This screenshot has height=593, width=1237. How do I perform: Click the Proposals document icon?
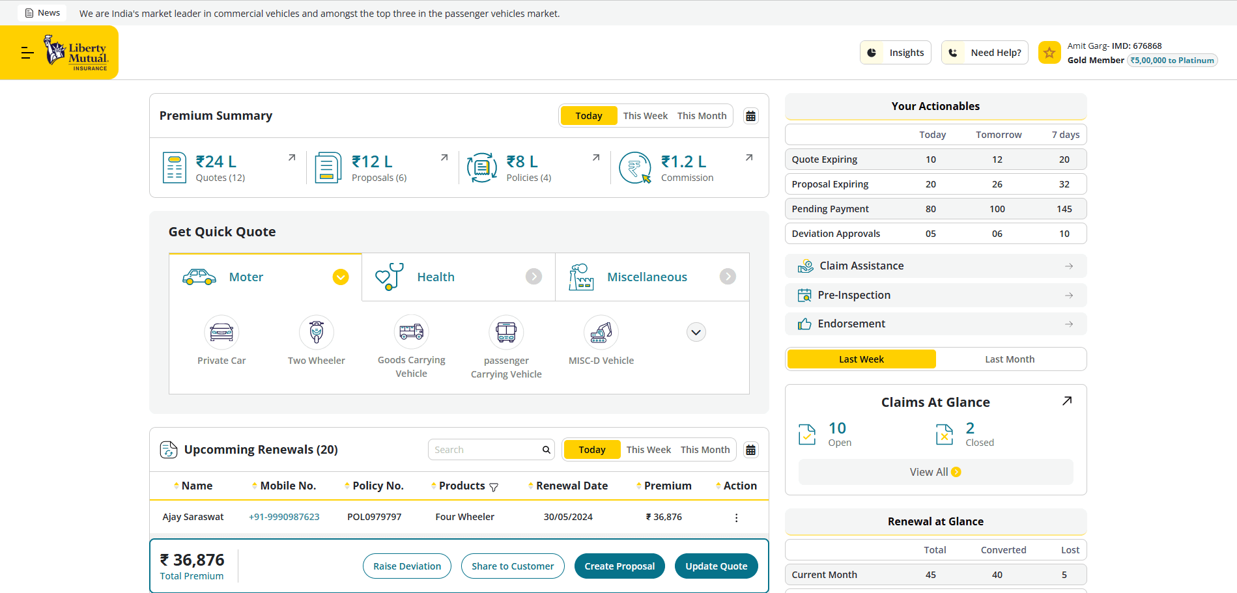[328, 167]
